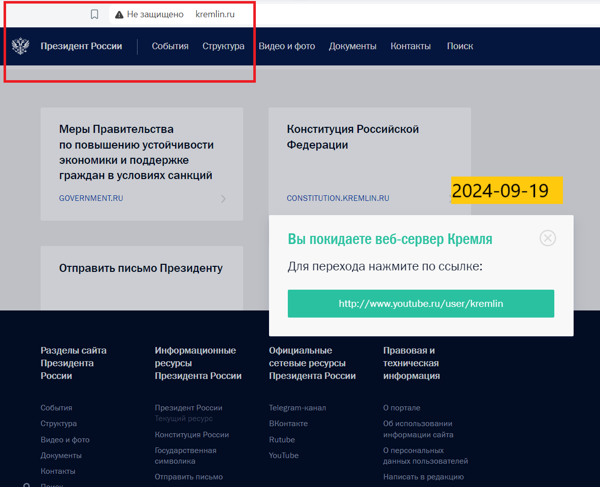
Task: Open 'Документы' in the top navigation
Action: (x=352, y=46)
